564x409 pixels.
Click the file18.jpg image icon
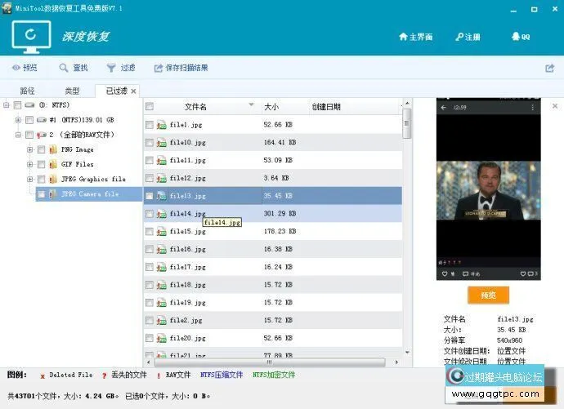point(161,285)
